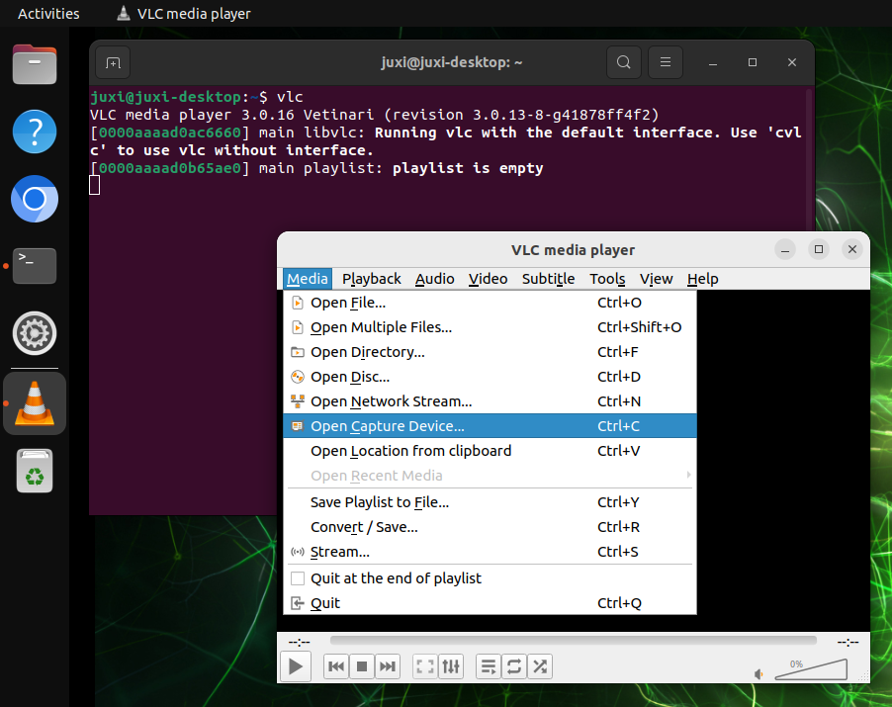
Task: Toggle the playlist view
Action: tap(489, 666)
